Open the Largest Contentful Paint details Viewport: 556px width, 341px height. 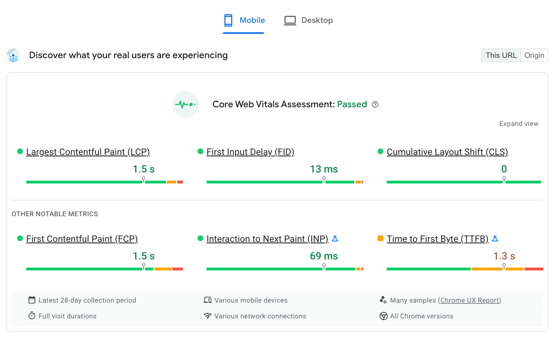tap(88, 151)
